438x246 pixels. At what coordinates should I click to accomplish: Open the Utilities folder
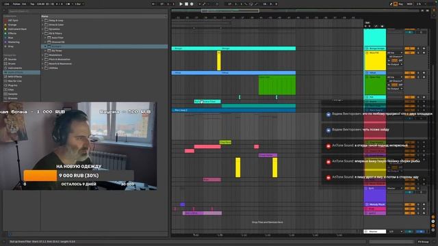click(x=53, y=68)
